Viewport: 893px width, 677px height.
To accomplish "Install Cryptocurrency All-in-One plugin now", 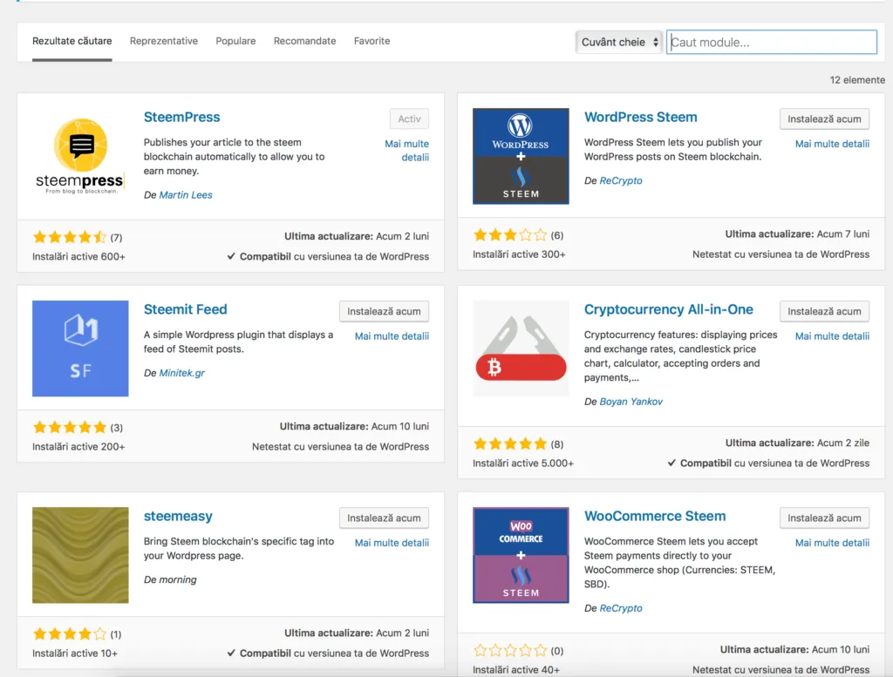I will [824, 311].
